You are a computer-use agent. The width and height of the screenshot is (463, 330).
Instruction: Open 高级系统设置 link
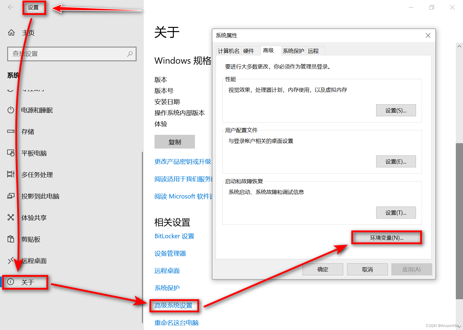(173, 305)
